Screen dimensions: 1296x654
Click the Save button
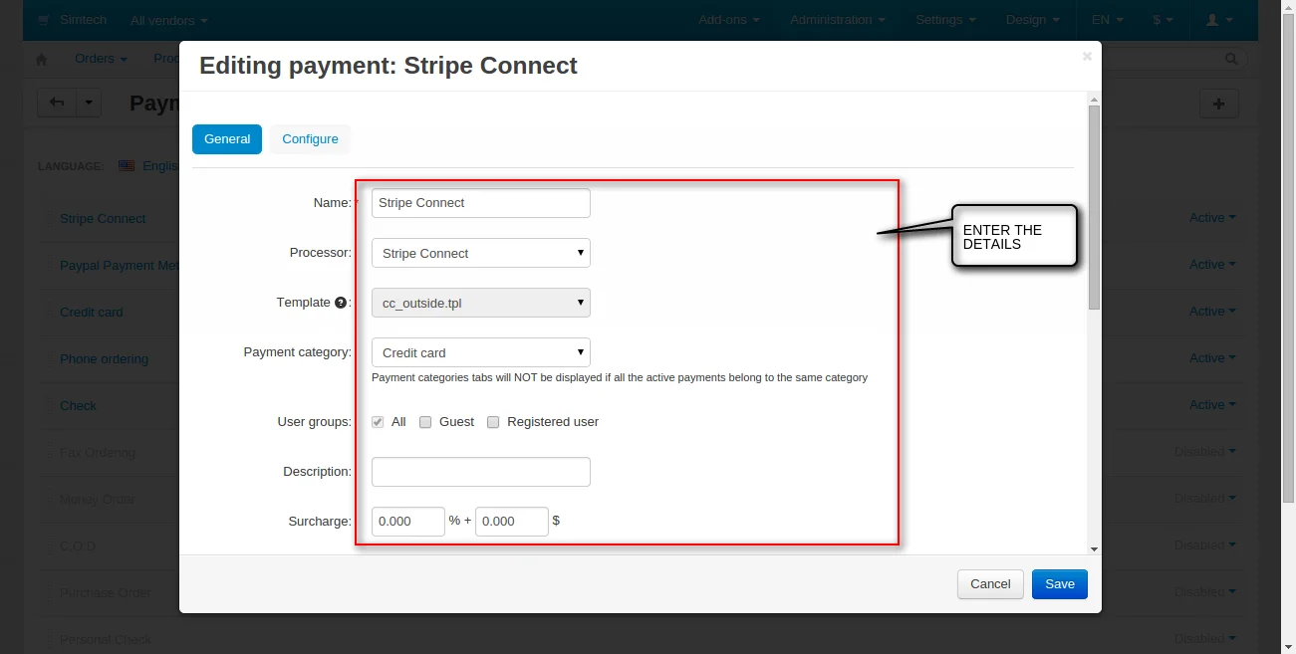[1060, 584]
